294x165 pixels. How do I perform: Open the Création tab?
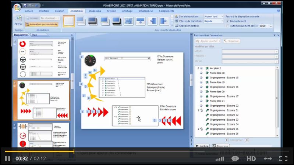click(x=60, y=11)
